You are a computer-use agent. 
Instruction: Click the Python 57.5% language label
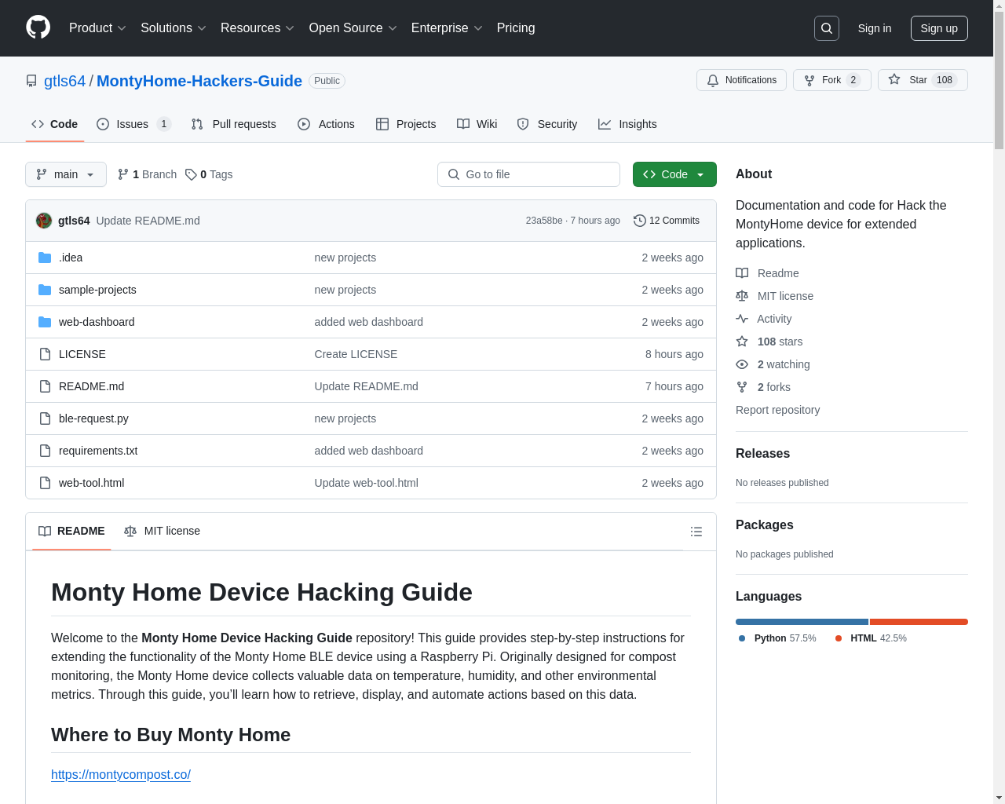777,638
